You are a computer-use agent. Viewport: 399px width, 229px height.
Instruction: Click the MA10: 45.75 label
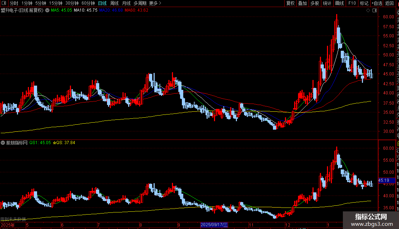pyautogui.click(x=85, y=11)
